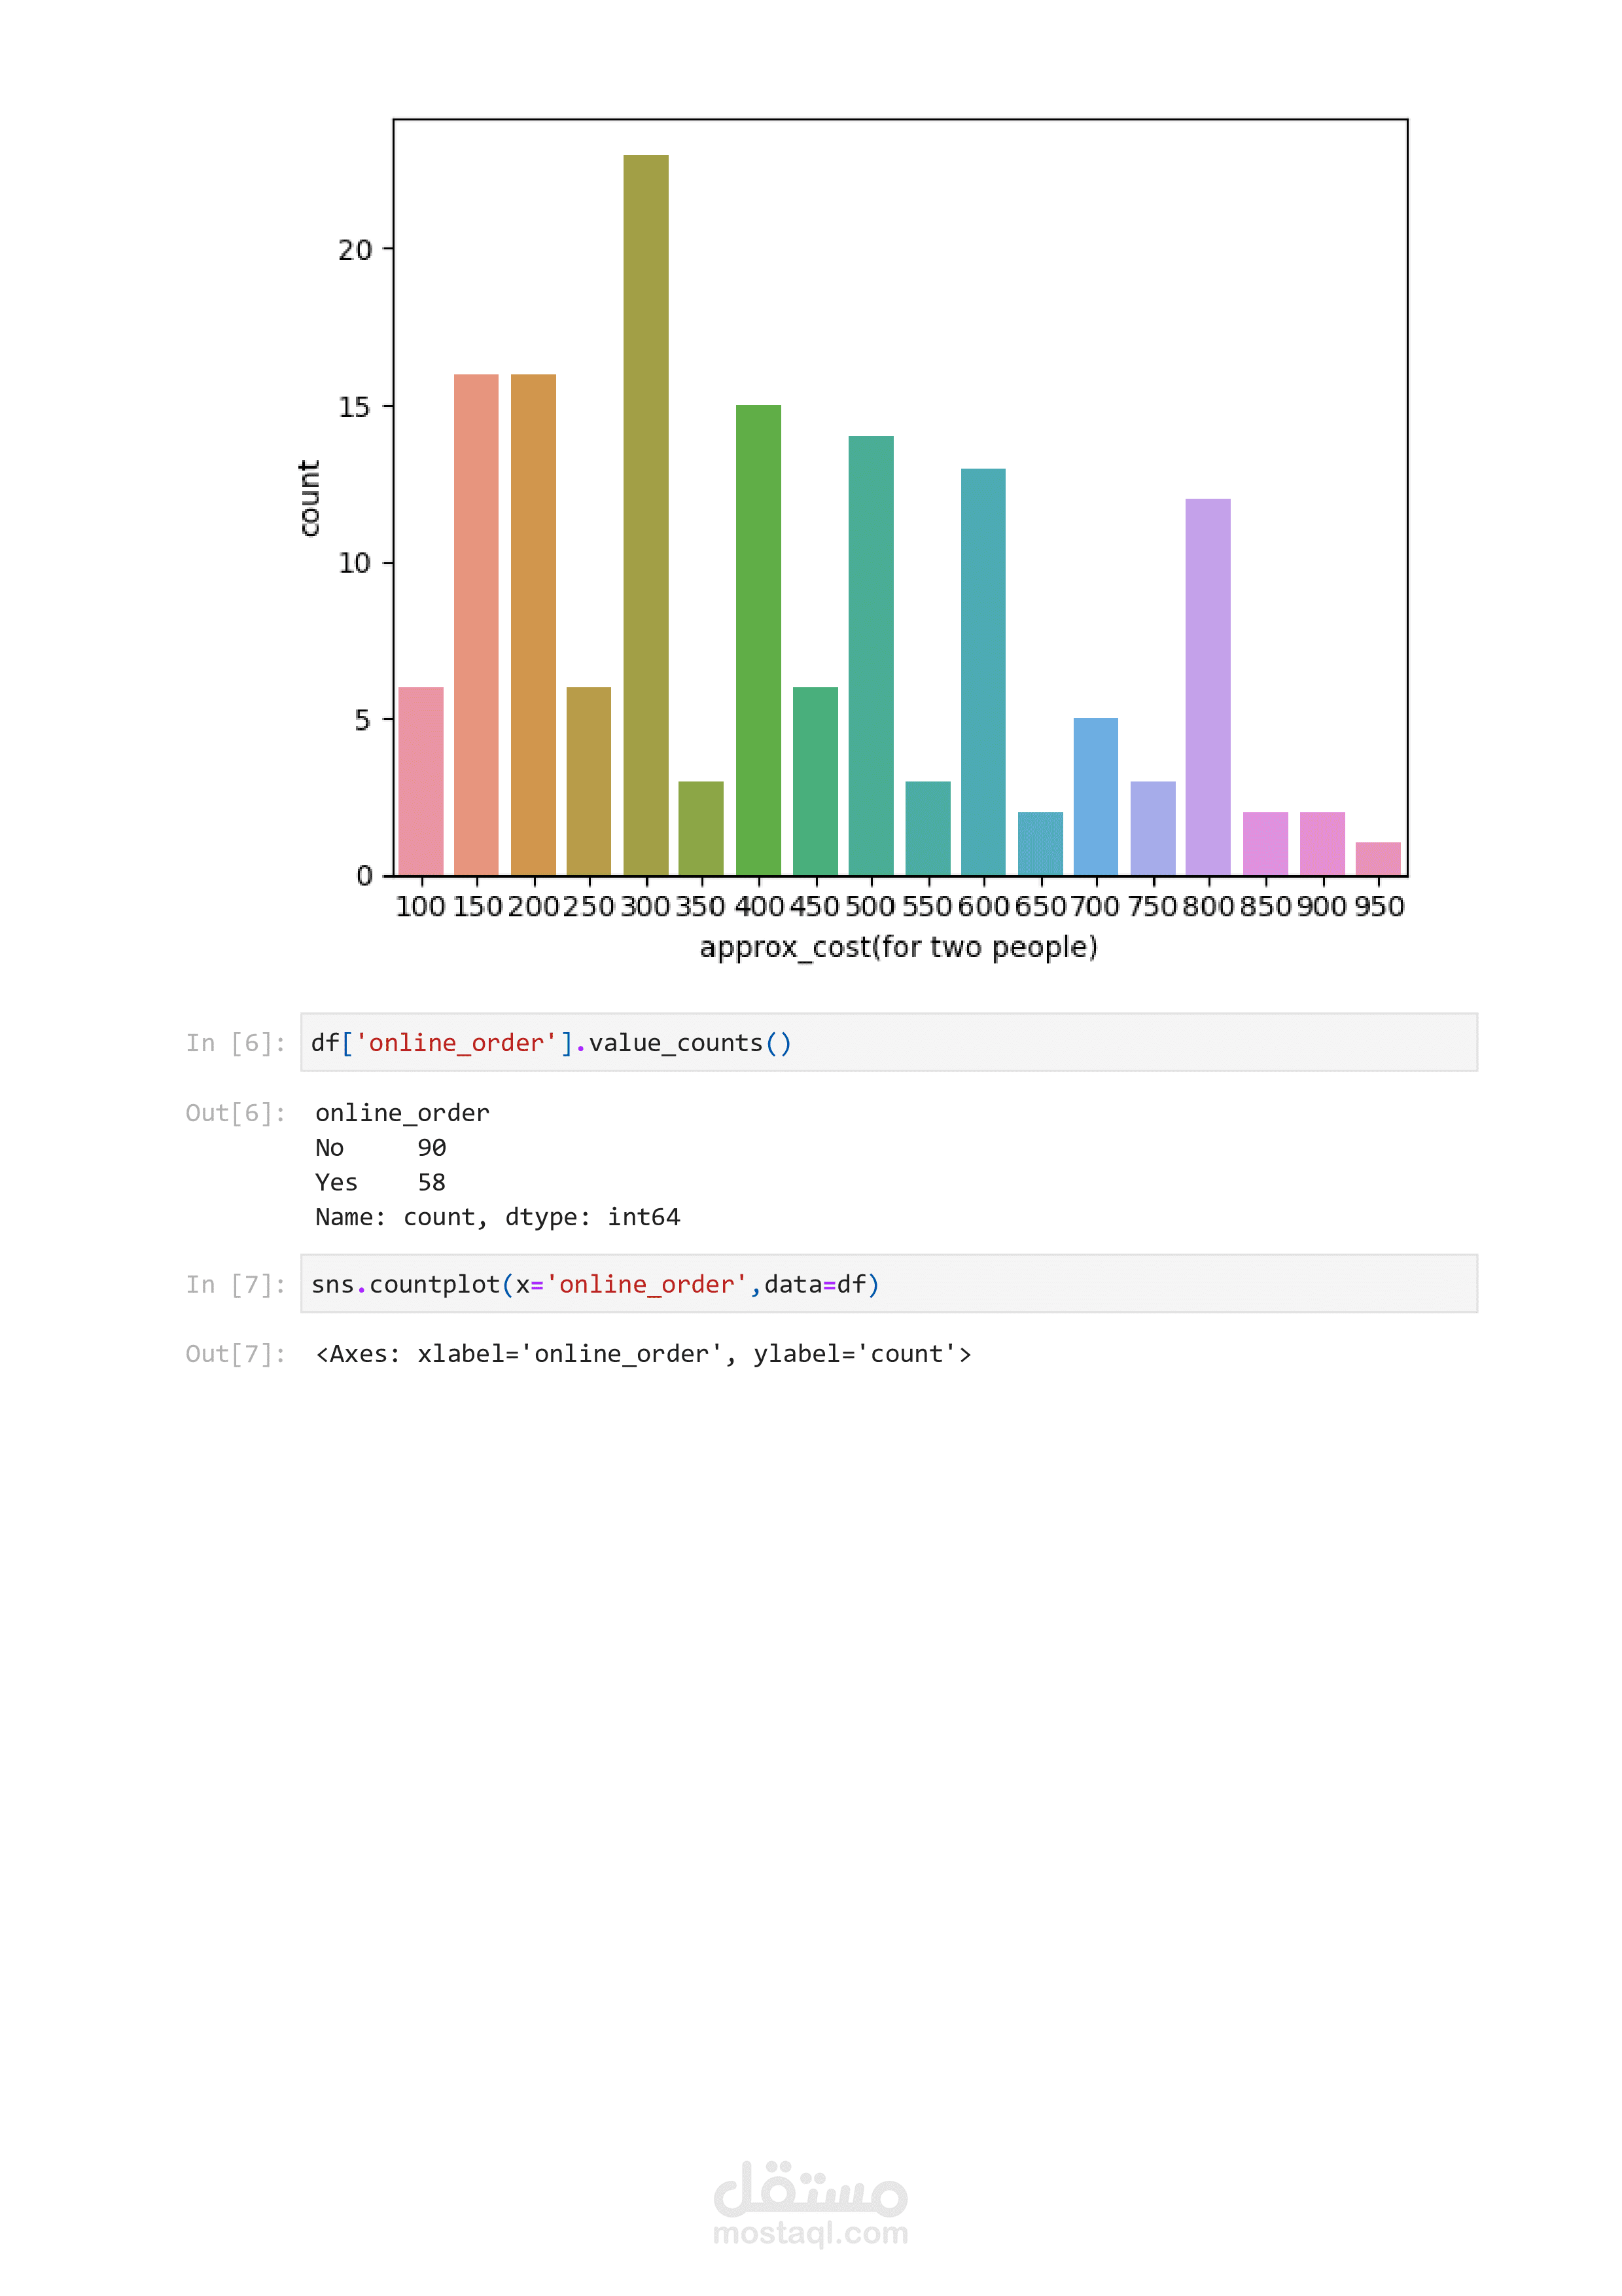Pick the bright green bar at 400
The width and height of the screenshot is (1622, 2296).
[x=758, y=640]
